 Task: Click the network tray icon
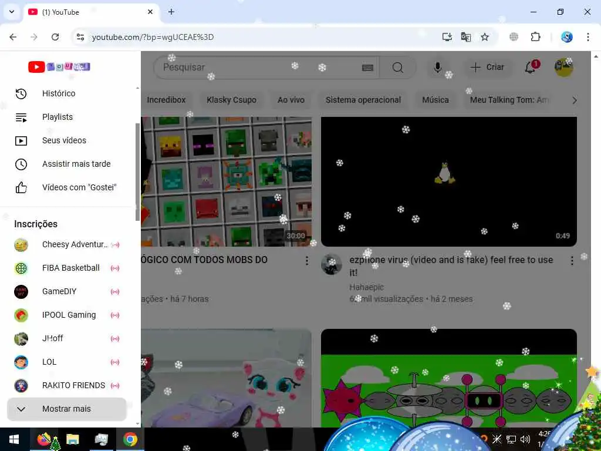(511, 439)
